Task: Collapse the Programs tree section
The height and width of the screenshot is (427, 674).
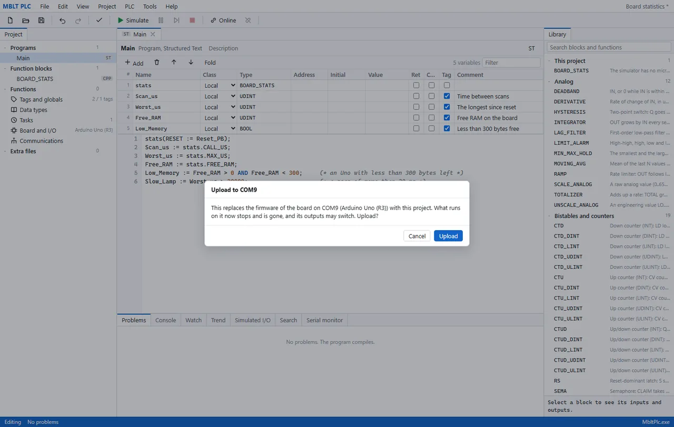Action: click(x=5, y=47)
